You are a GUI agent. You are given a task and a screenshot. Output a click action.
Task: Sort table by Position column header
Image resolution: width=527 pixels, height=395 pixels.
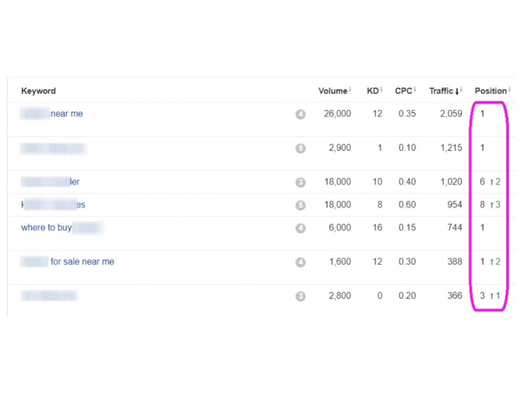(490, 91)
